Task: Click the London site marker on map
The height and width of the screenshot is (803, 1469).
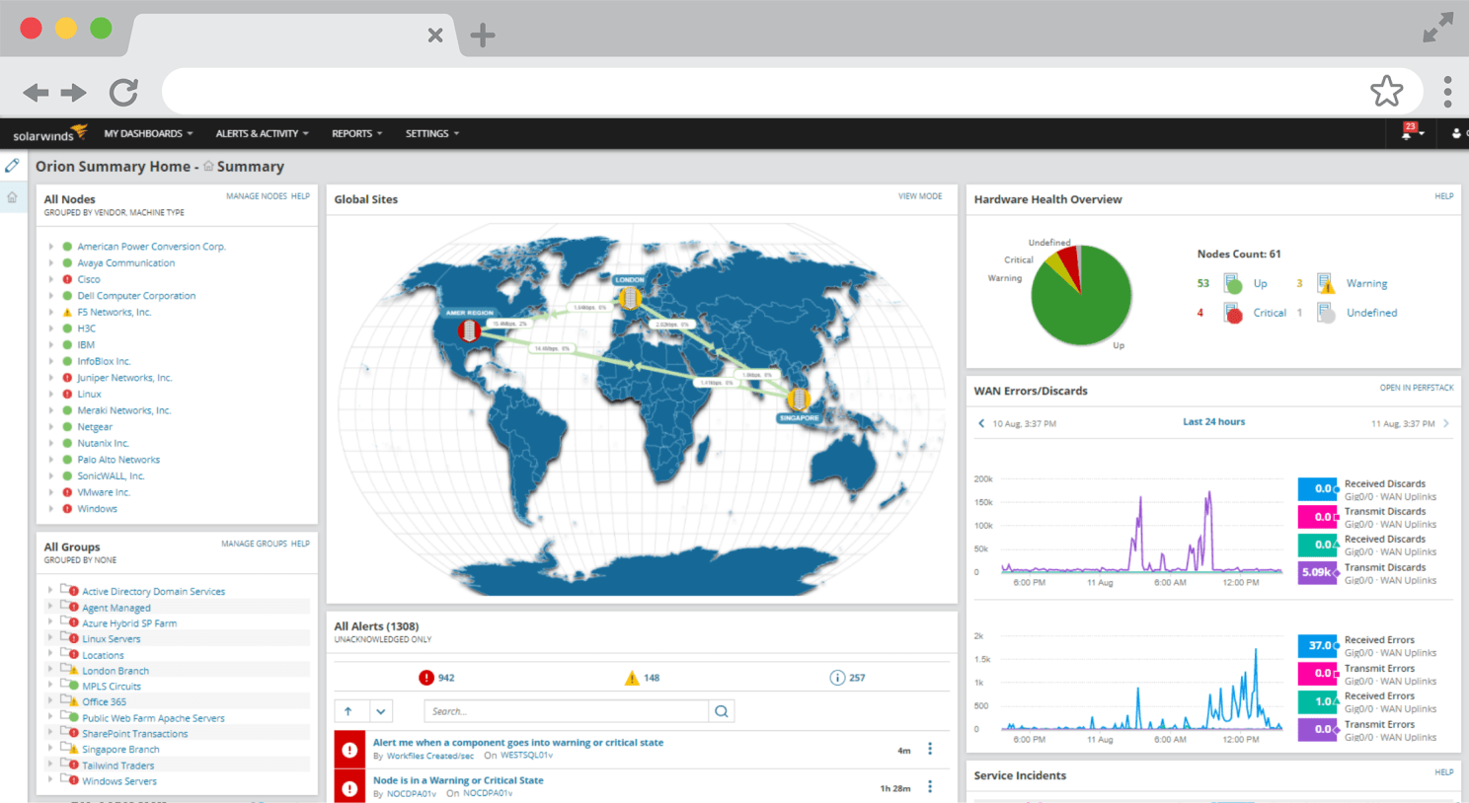Action: (629, 297)
